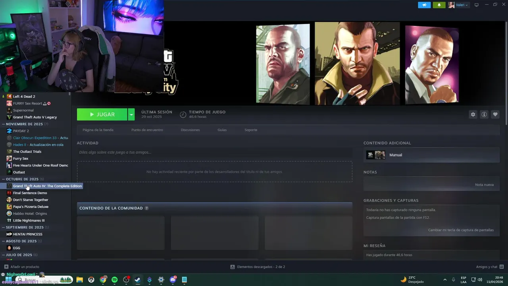
Task: Select Furry Sex library entry
Action: point(21,158)
